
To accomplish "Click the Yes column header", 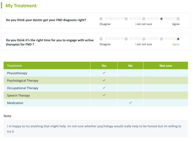I will (x=104, y=66).
